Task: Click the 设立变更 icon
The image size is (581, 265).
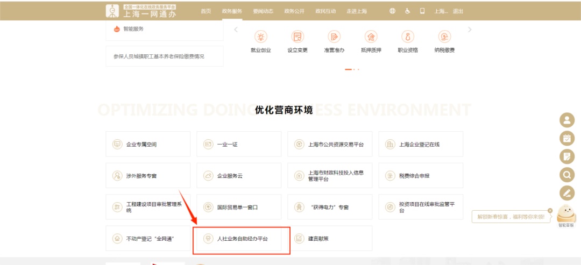Action: pos(297,37)
